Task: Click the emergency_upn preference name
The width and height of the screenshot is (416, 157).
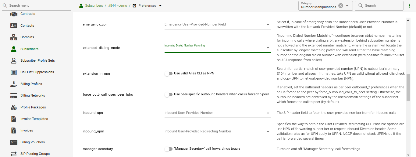Action: coord(95,25)
